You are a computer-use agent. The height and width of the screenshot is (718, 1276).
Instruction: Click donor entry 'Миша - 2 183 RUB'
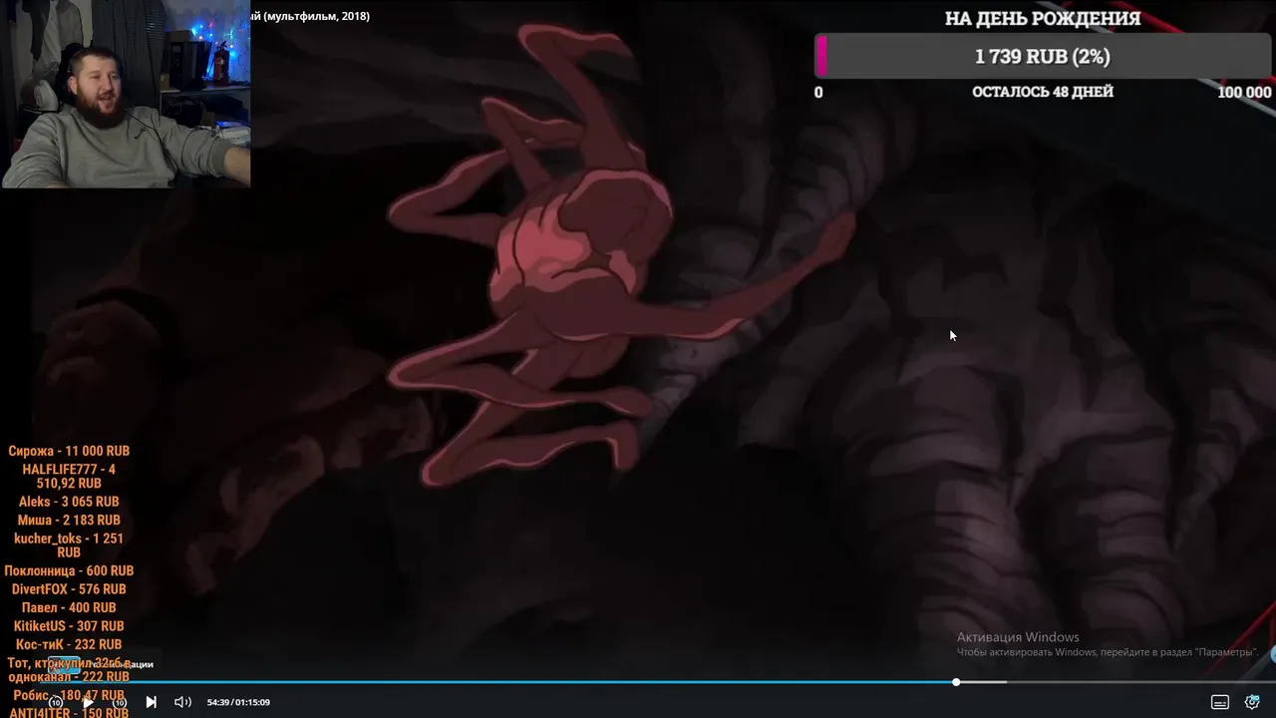69,521
